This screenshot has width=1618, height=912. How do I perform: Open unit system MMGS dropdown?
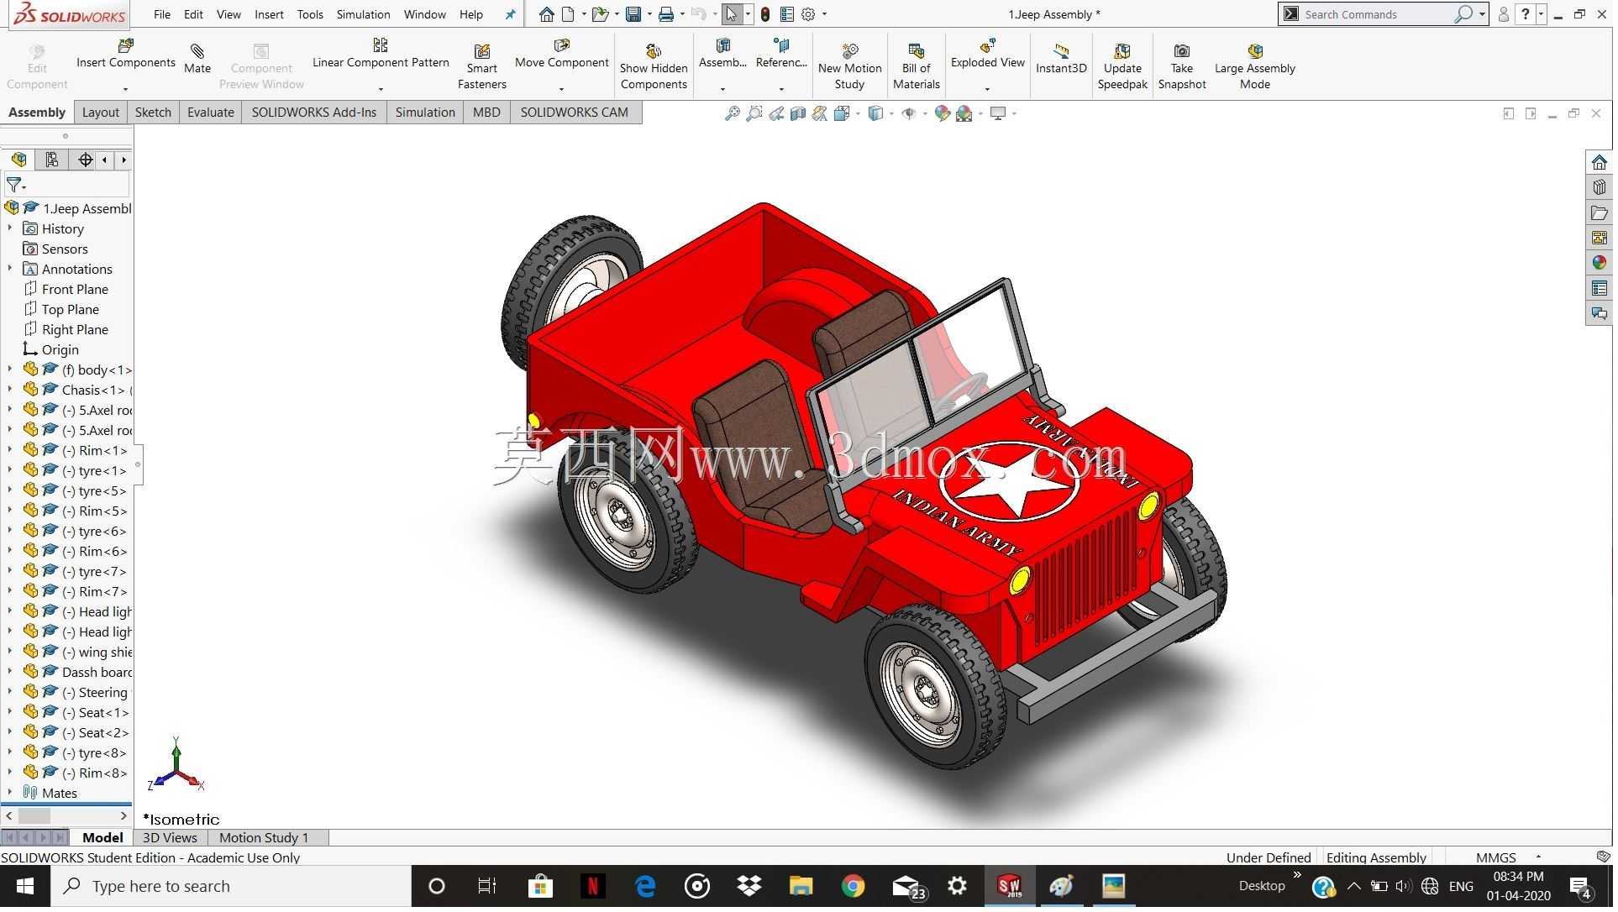(1538, 857)
